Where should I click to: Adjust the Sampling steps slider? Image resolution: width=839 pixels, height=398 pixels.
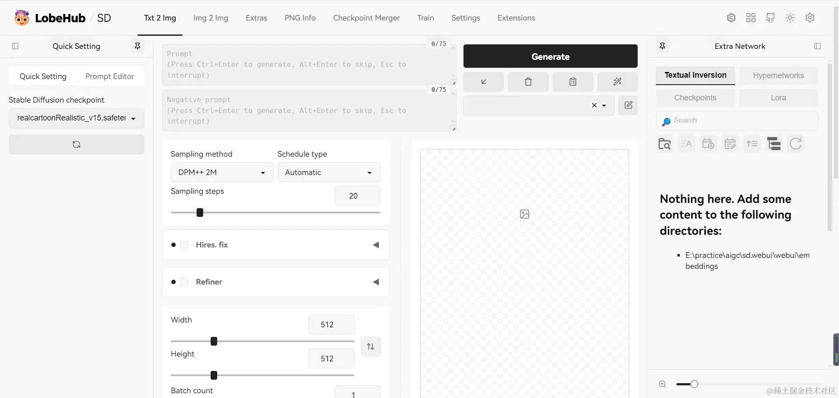pyautogui.click(x=276, y=213)
